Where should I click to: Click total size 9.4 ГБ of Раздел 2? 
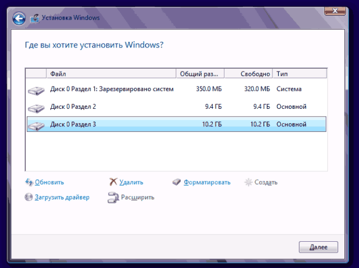213,107
